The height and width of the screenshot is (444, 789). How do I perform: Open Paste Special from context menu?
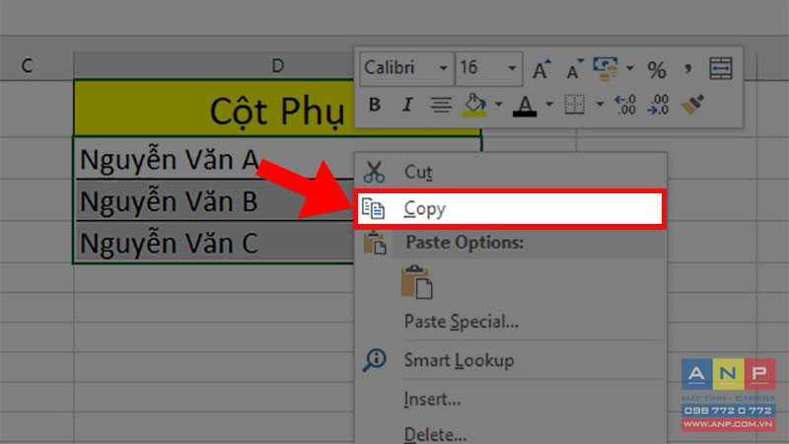tap(461, 321)
